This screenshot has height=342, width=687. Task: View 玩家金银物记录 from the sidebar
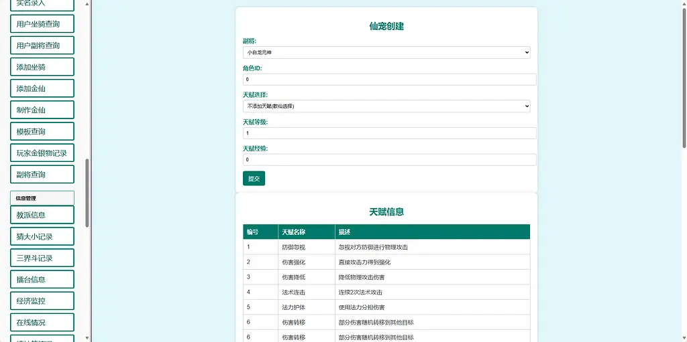(x=42, y=153)
